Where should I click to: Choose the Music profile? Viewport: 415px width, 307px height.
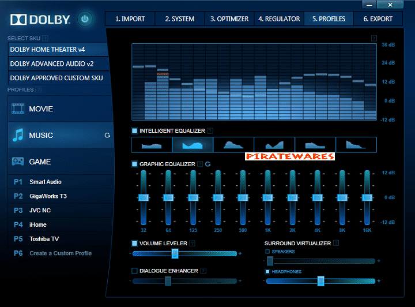[61, 135]
